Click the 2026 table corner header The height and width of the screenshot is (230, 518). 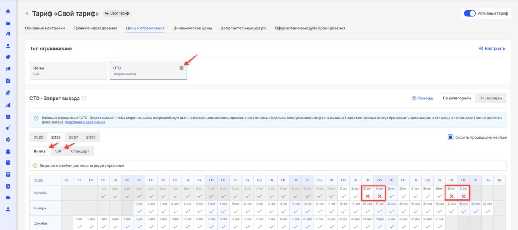(45, 180)
